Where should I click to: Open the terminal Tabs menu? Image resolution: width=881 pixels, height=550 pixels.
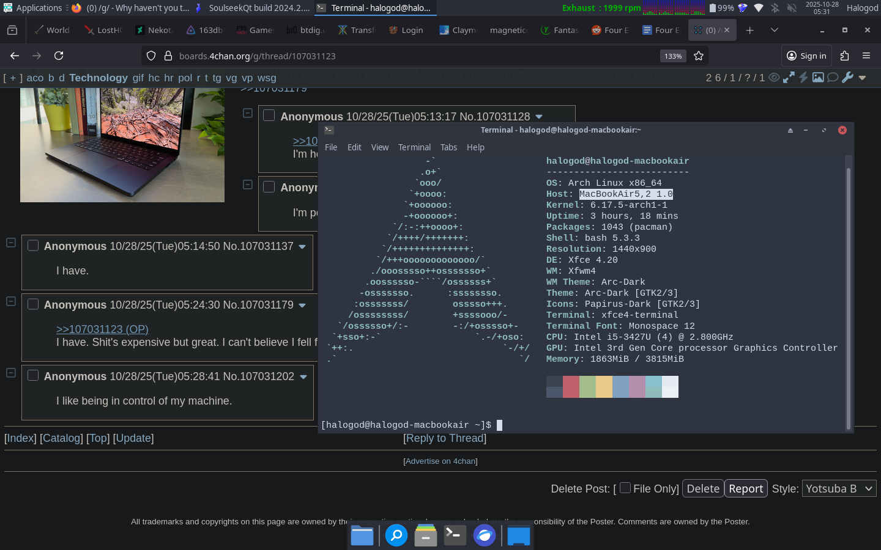point(448,147)
